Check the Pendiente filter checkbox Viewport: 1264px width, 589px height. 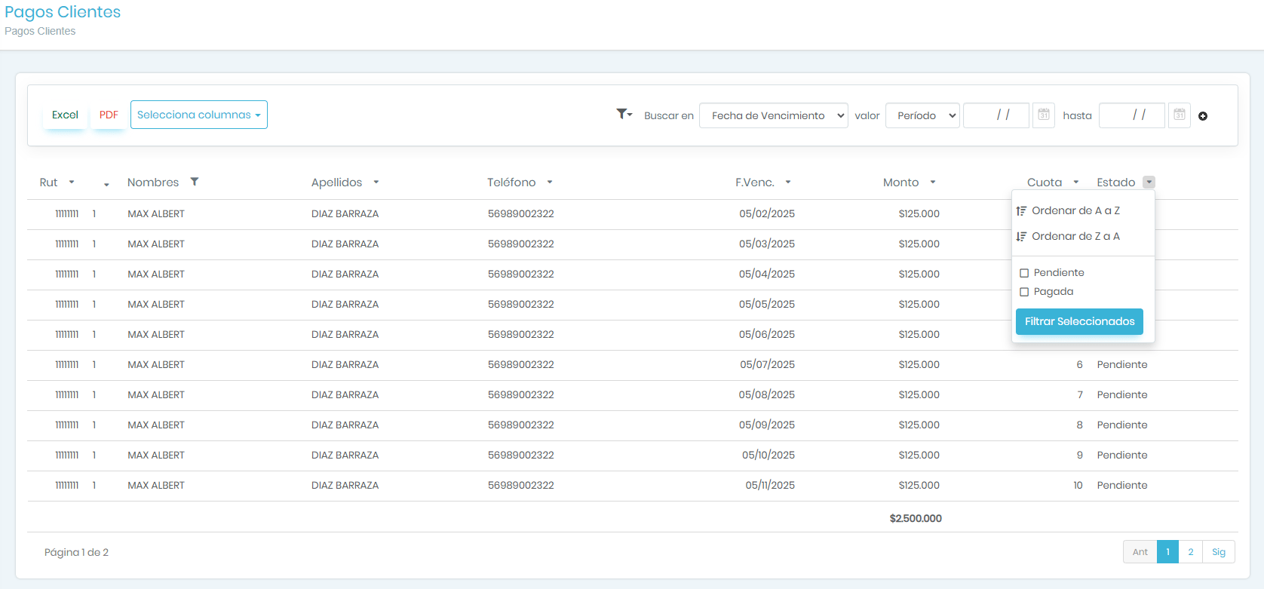click(x=1024, y=273)
